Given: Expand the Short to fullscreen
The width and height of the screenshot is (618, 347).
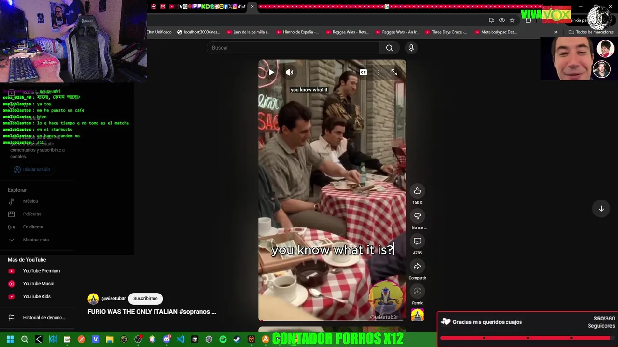Looking at the screenshot, I should [394, 72].
